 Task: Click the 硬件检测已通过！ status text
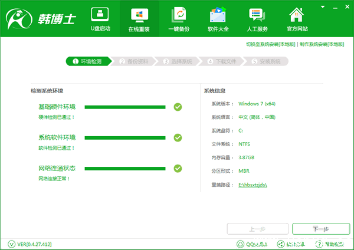(57, 117)
